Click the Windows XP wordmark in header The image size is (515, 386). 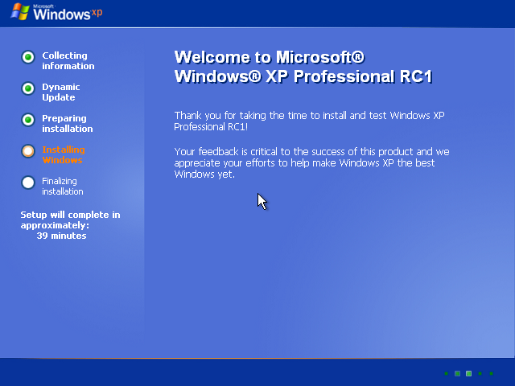click(68, 13)
